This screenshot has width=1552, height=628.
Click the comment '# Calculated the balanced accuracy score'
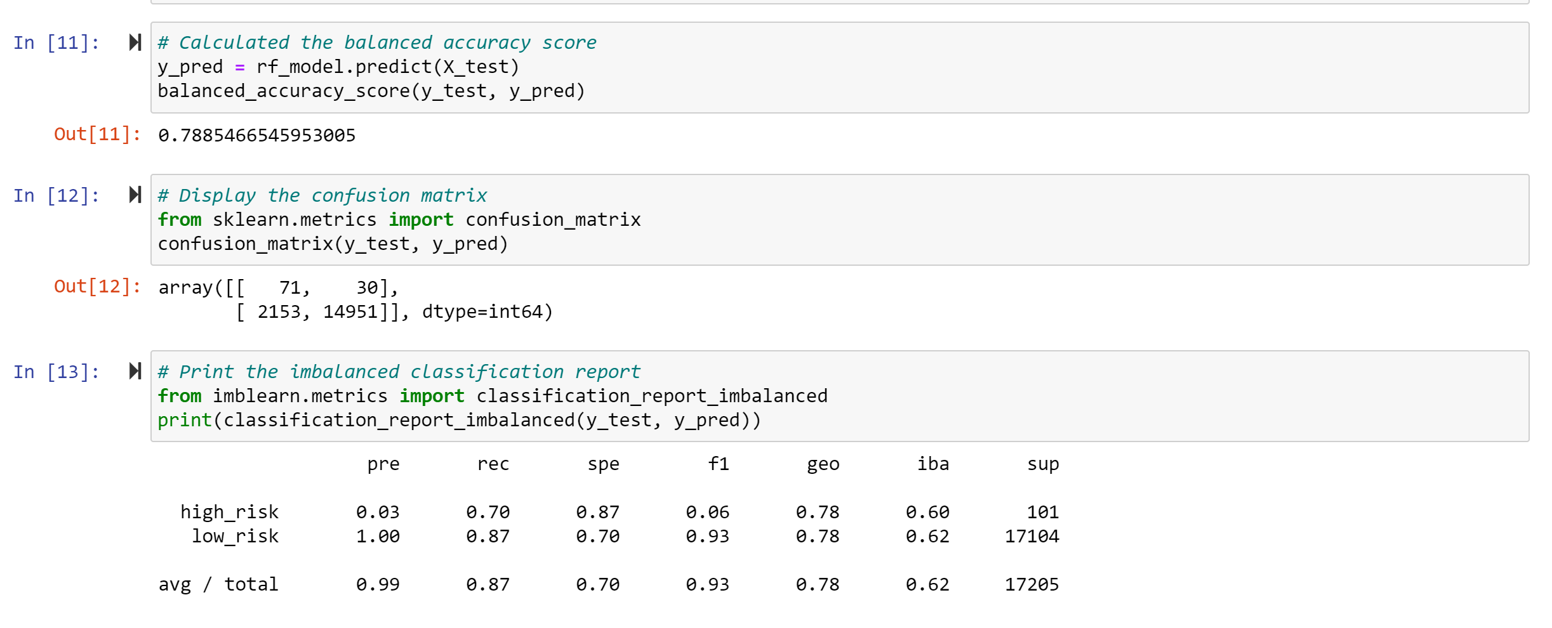(x=377, y=43)
